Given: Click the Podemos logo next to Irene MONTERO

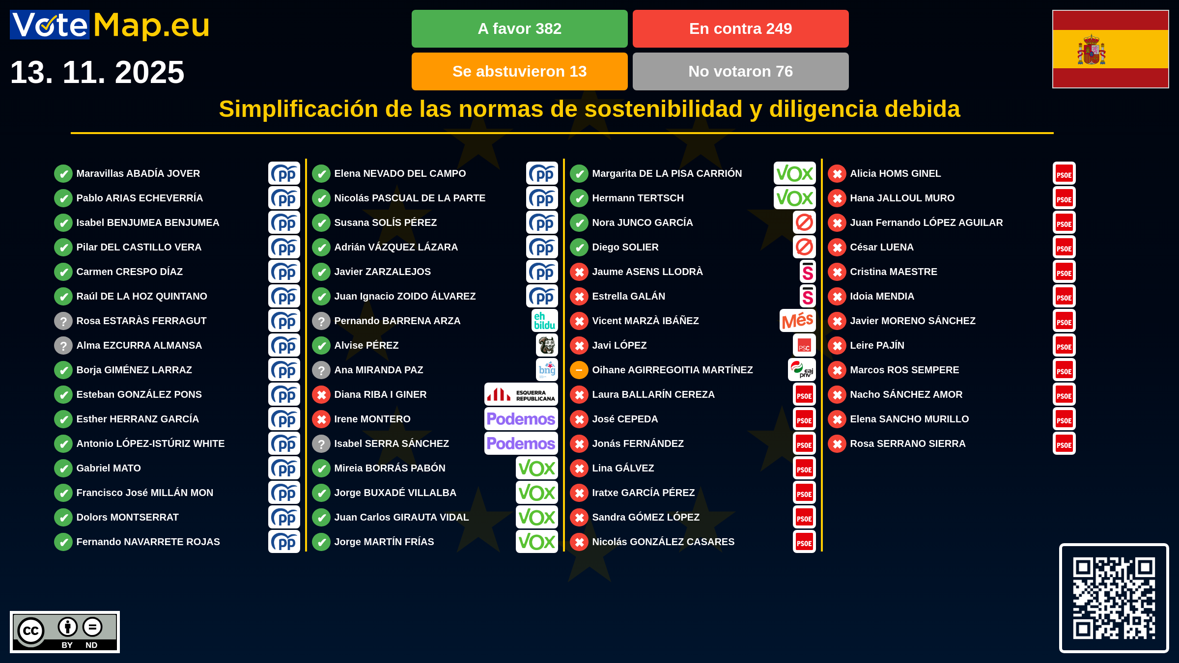Looking at the screenshot, I should (521, 419).
